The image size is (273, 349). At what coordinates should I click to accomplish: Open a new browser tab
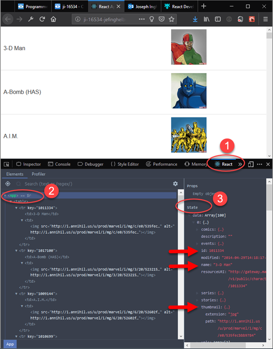[204, 6]
